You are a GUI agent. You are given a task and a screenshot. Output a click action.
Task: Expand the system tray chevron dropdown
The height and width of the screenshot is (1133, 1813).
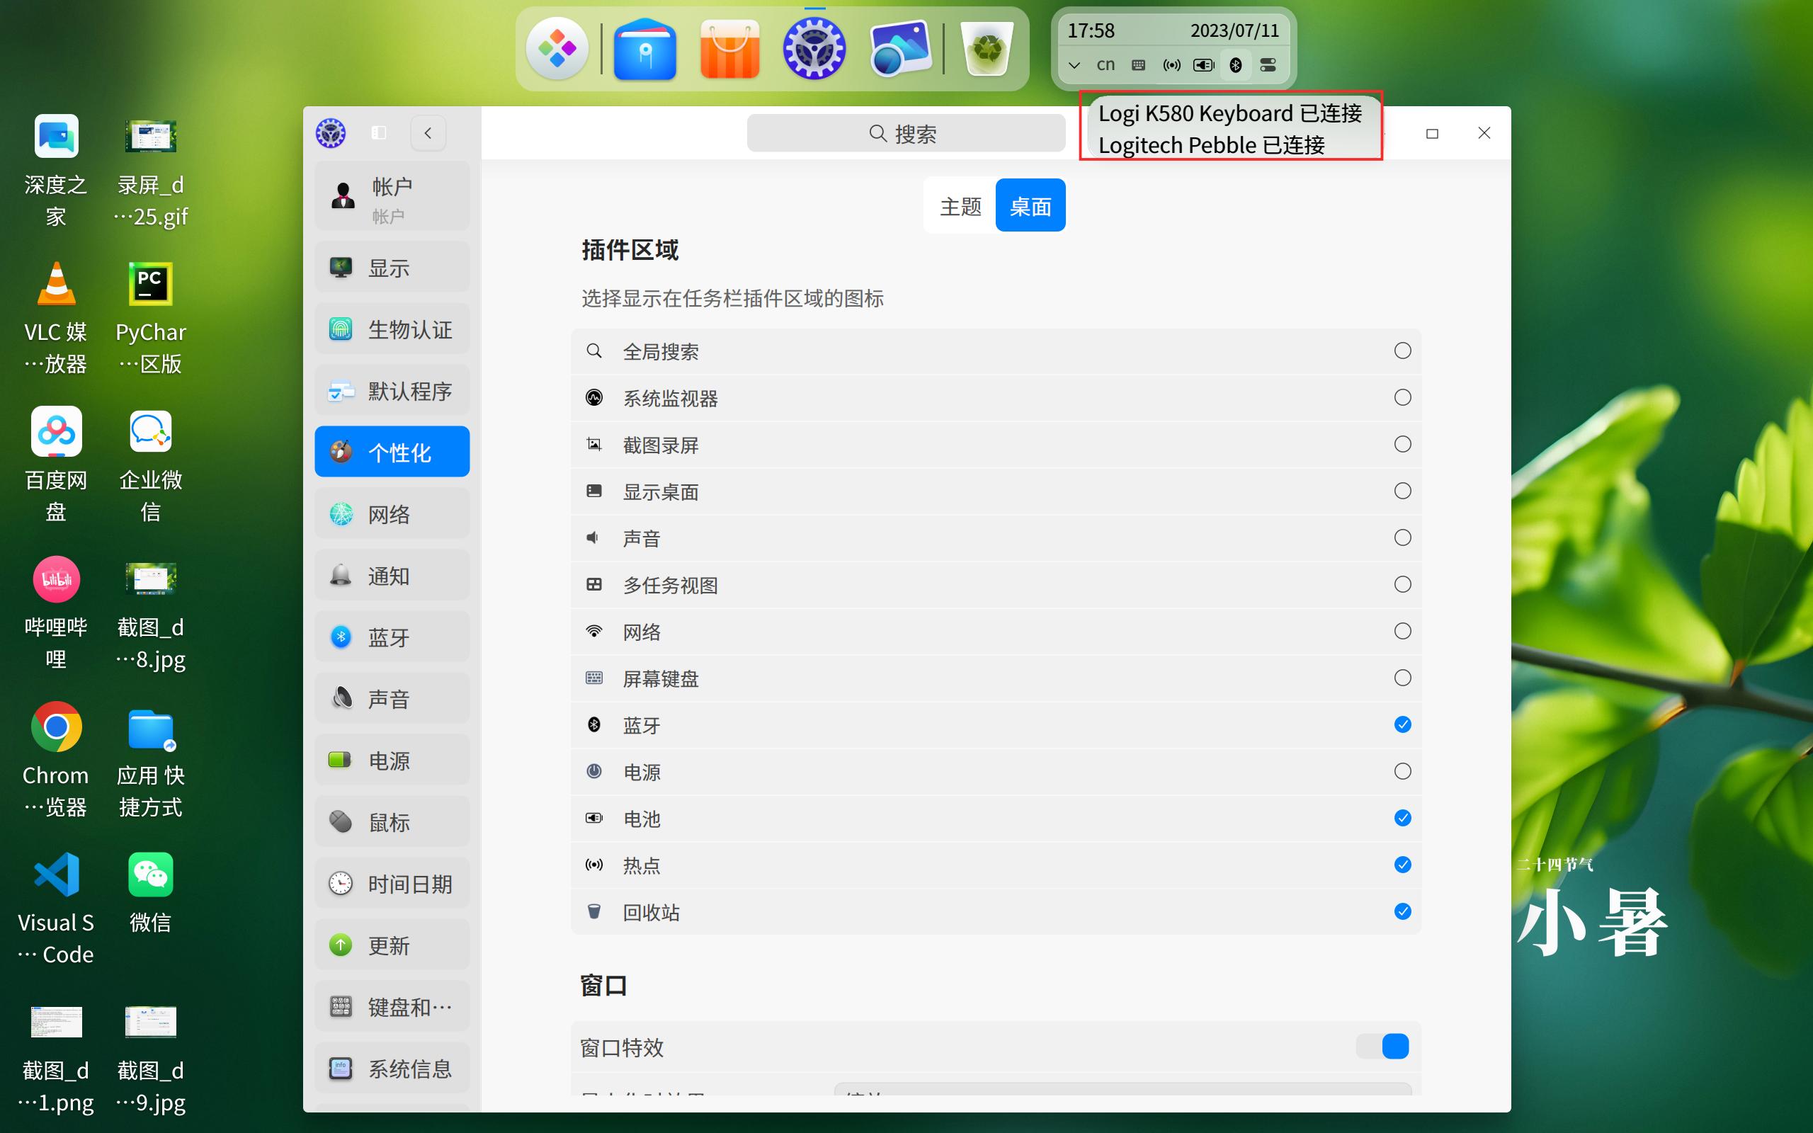(1074, 65)
